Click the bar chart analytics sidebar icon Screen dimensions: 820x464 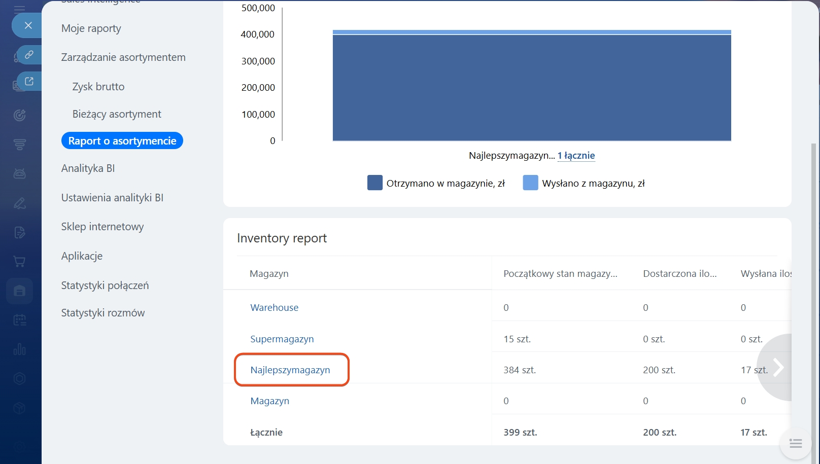[x=19, y=349]
